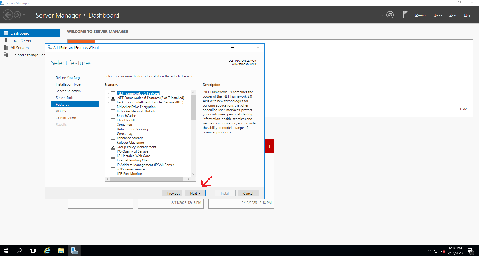Screen dimensions: 479x256
Task: Check Containers checkbox
Action: click(x=113, y=125)
